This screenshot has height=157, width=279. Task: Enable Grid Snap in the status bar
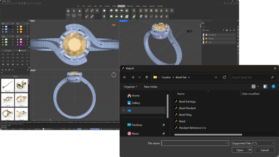(63, 129)
